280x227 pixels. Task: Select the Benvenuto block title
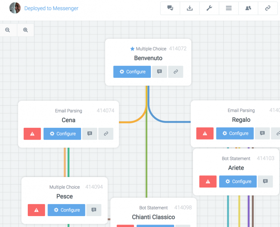(148, 58)
